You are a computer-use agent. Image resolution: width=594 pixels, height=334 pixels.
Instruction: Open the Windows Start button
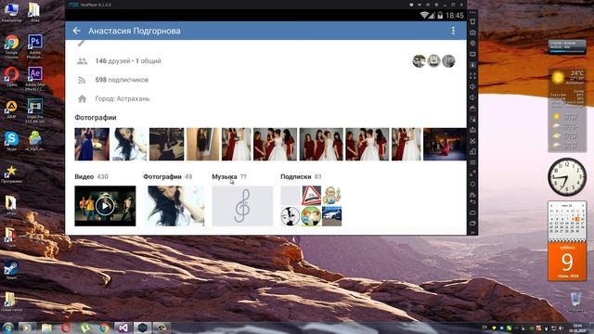pyautogui.click(x=7, y=328)
